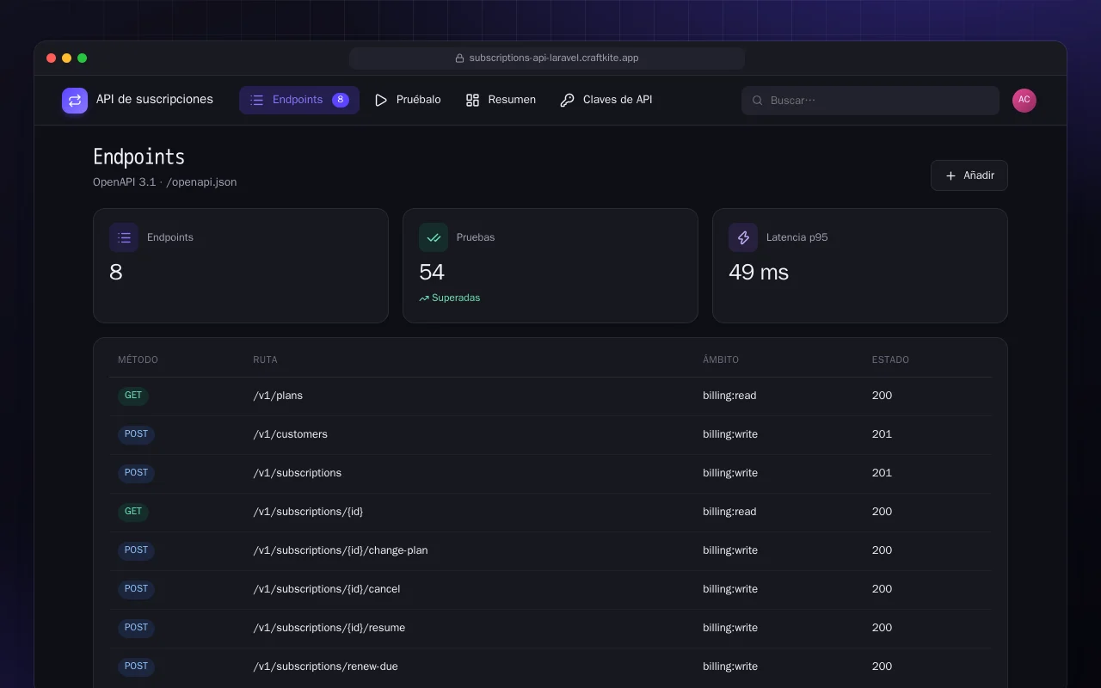Click the play icon beside Pruébalo

coord(381,101)
